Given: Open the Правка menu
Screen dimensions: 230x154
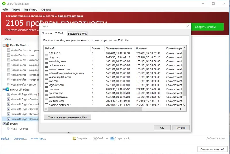Looking at the screenshot, I should [x=16, y=10].
